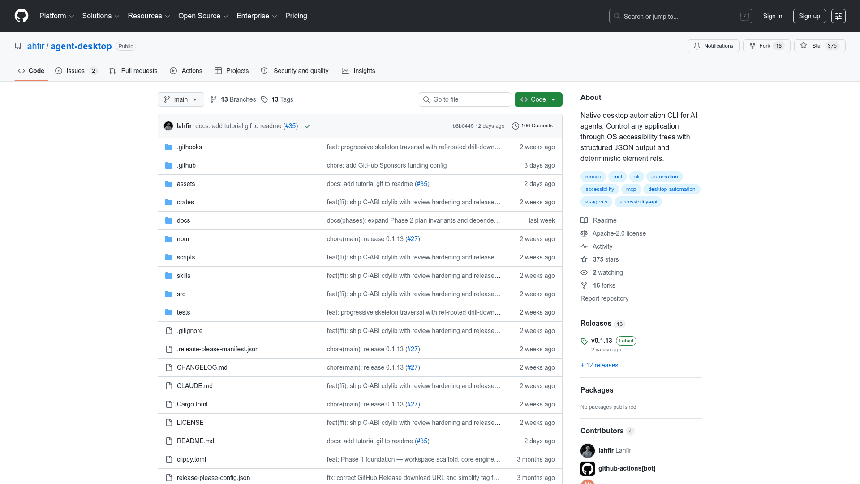Expand the Solutions menu

point(101,16)
